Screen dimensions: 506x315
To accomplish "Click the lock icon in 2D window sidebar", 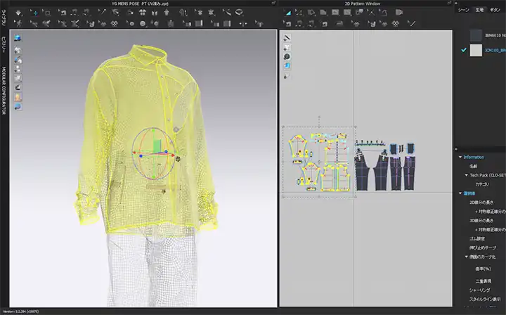I will point(287,75).
